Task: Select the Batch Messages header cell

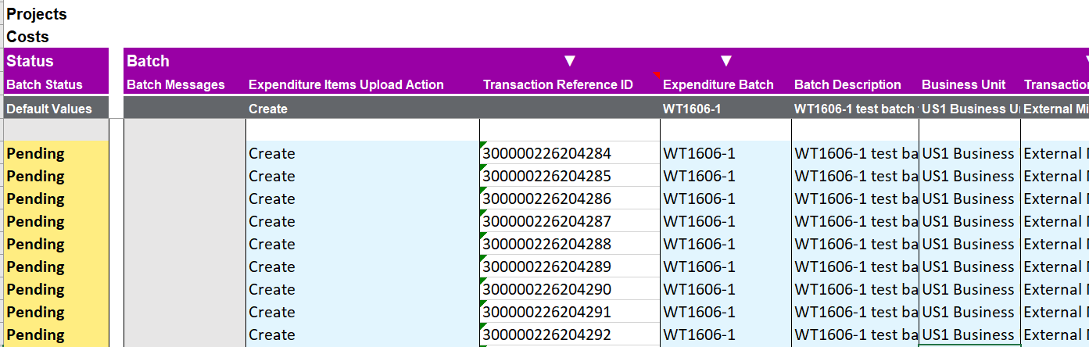Action: pyautogui.click(x=176, y=84)
